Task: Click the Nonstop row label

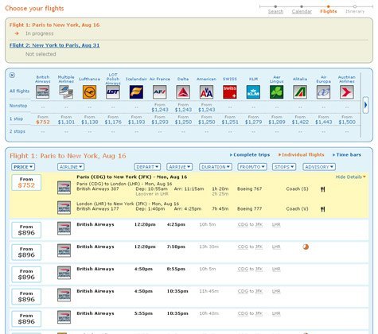Action: [x=18, y=106]
